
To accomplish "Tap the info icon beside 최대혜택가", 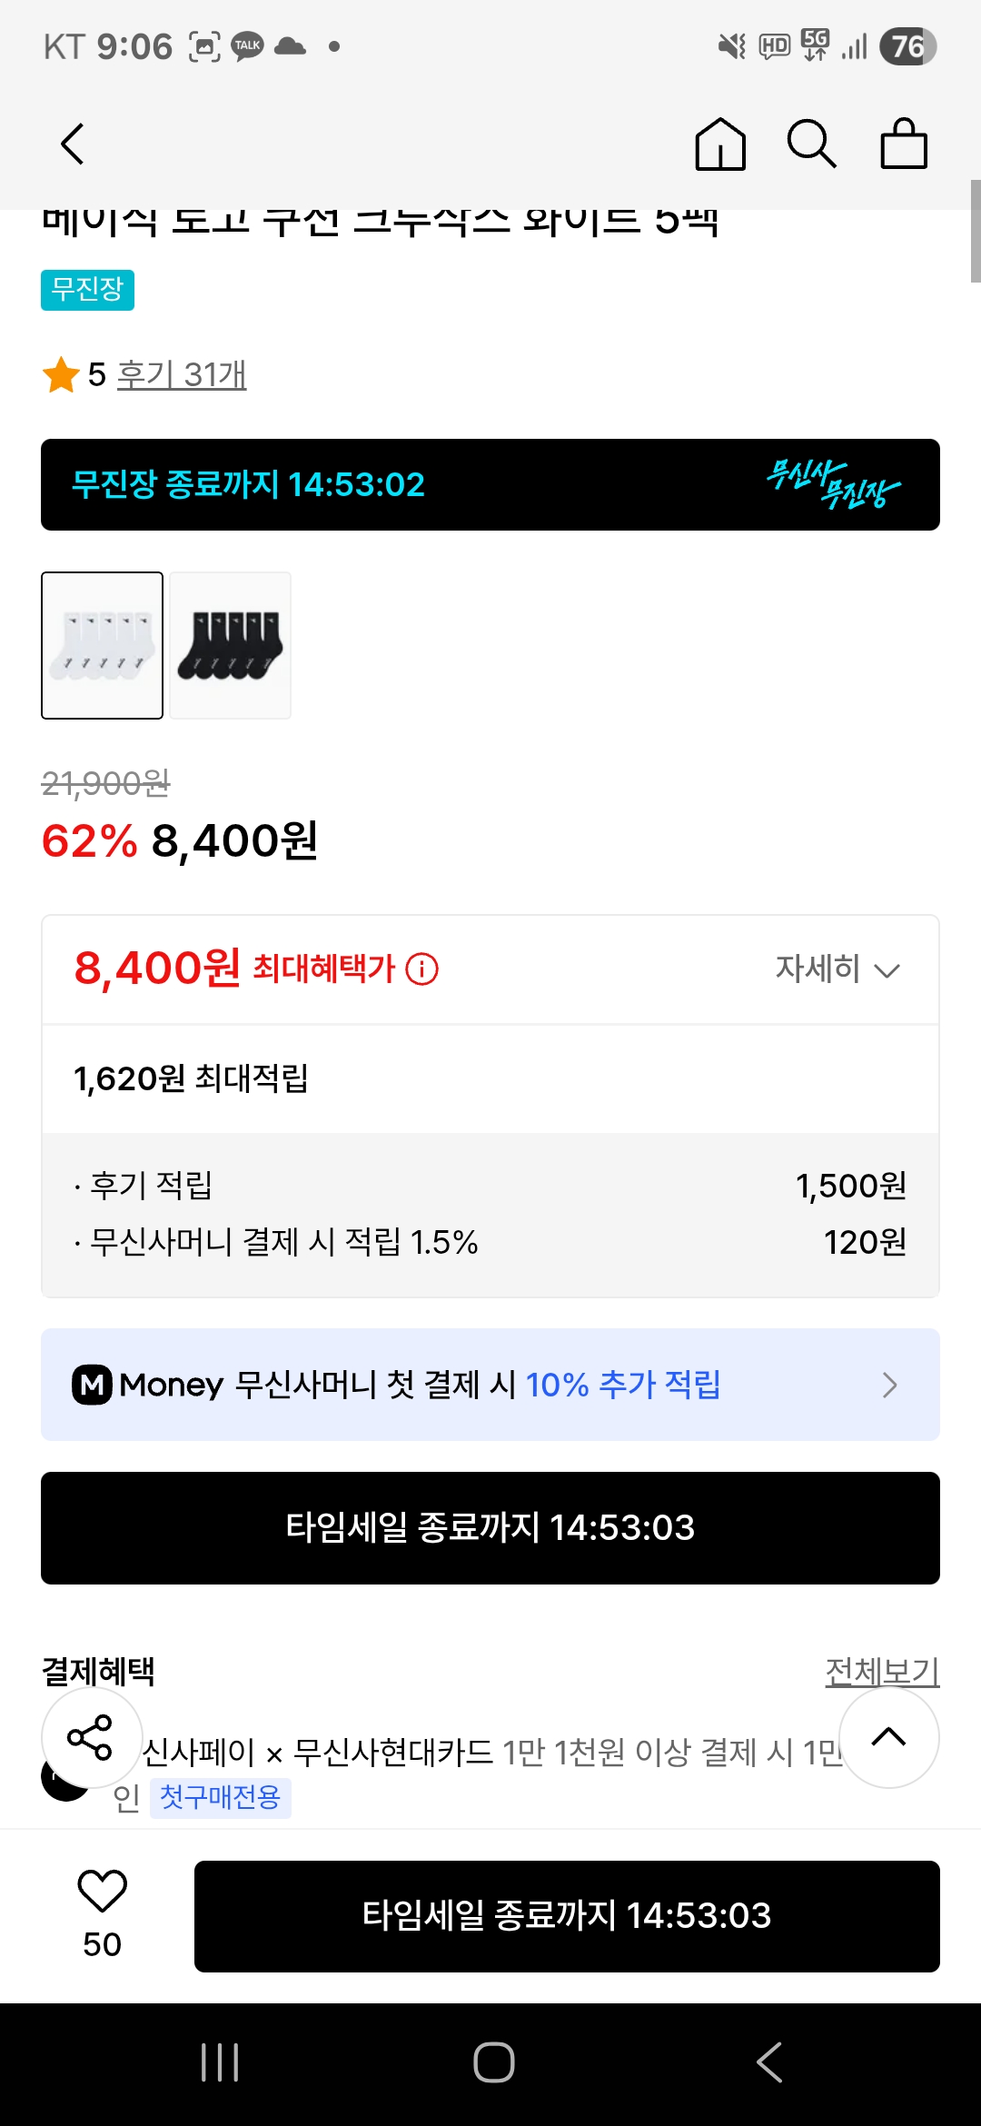I will point(421,969).
